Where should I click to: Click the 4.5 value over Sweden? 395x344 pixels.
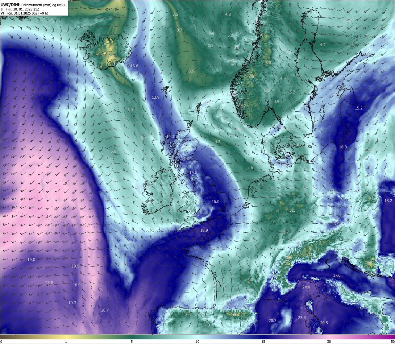pyautogui.click(x=276, y=102)
